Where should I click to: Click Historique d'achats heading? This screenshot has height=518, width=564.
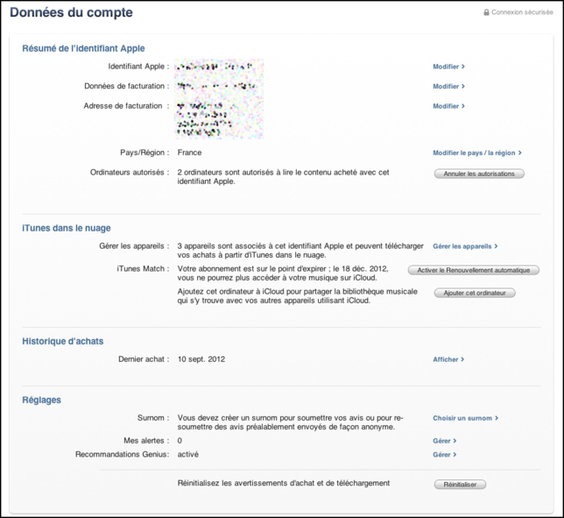point(63,341)
